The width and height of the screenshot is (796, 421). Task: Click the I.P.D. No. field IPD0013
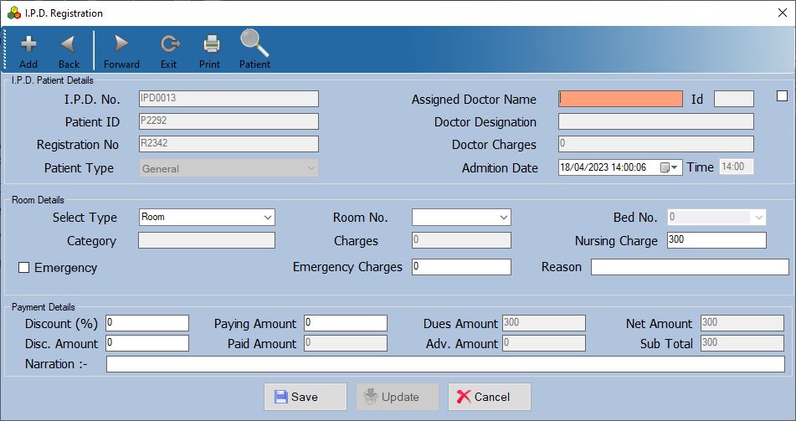pyautogui.click(x=229, y=99)
